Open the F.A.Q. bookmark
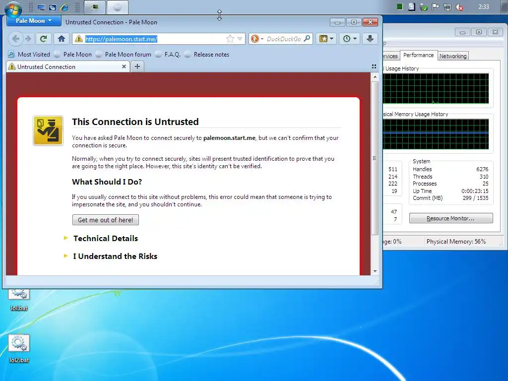Viewport: 508px width, 381px height. tap(168, 55)
